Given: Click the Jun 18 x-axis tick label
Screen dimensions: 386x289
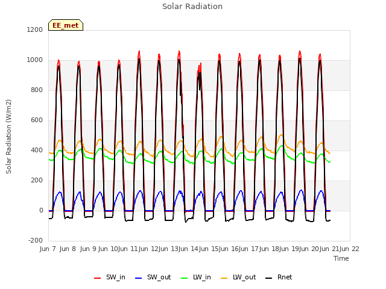Looking at the screenshot, I should point(269,249).
